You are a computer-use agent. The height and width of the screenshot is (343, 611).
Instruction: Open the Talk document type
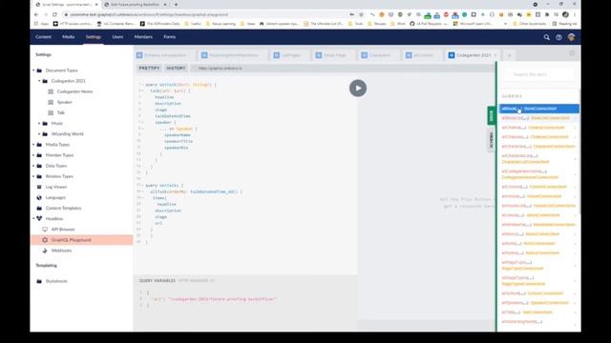[x=61, y=112]
